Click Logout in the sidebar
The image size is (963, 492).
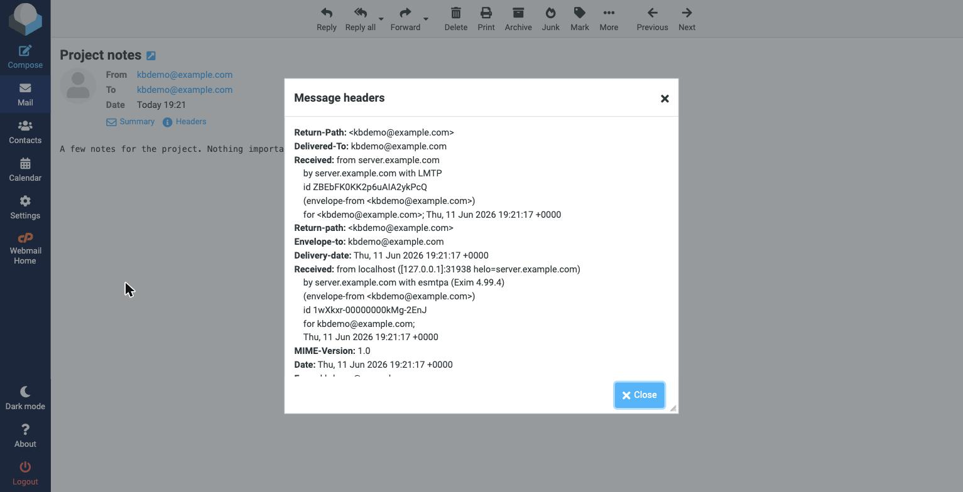click(x=25, y=473)
